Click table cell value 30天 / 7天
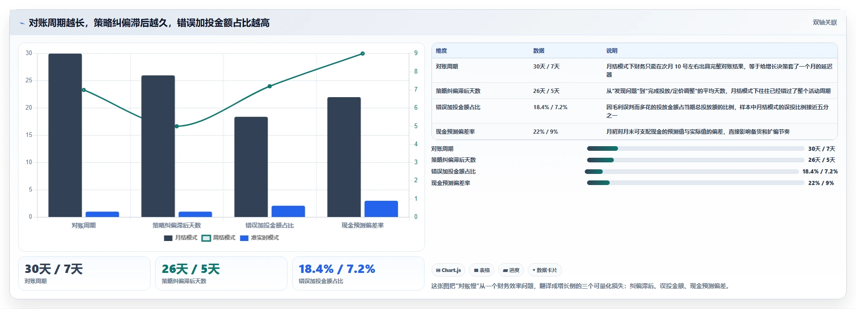This screenshot has width=856, height=309. click(x=546, y=67)
